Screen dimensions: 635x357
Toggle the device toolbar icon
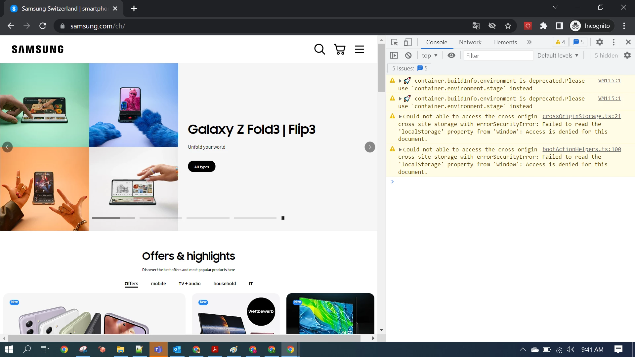pos(408,42)
